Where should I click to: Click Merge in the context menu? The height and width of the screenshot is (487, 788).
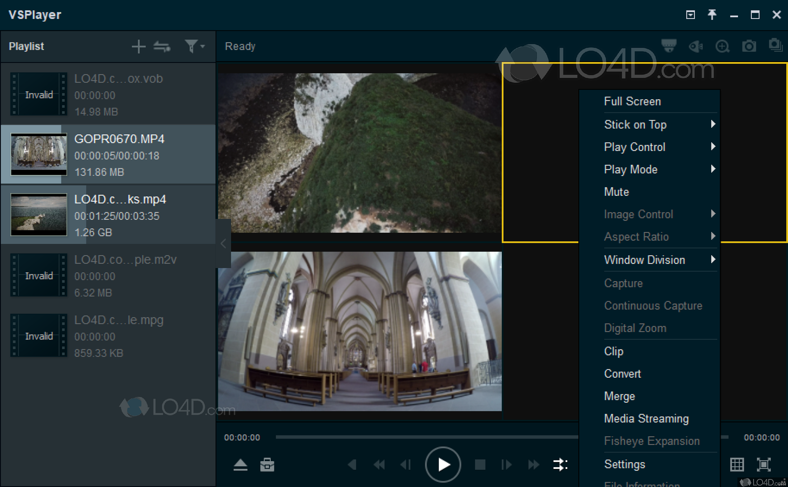(x=619, y=396)
